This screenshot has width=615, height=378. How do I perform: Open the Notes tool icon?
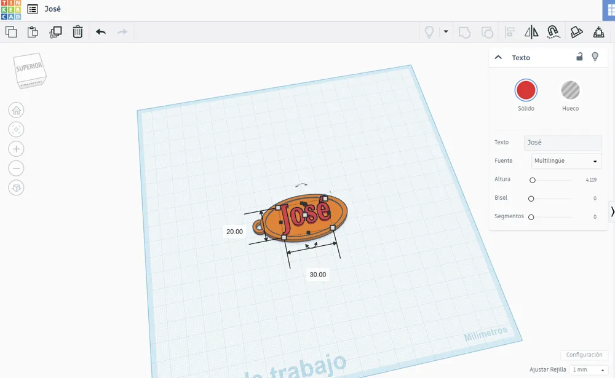576,32
